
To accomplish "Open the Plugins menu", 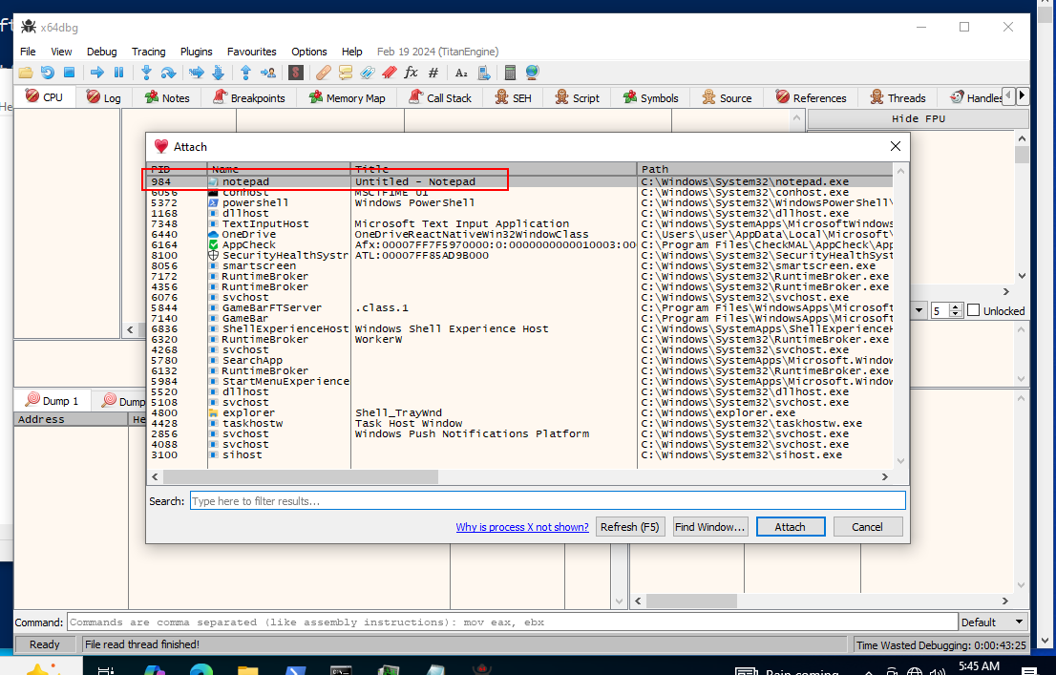I will 196,52.
